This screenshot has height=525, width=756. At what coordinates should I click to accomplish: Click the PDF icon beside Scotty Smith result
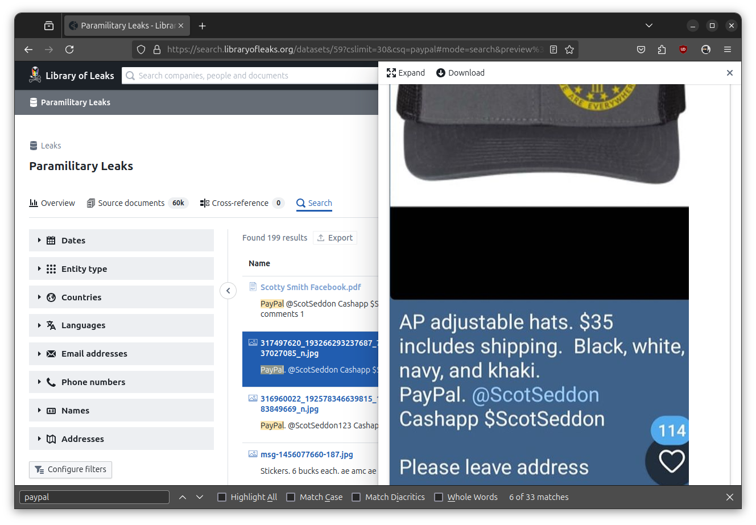click(x=253, y=287)
